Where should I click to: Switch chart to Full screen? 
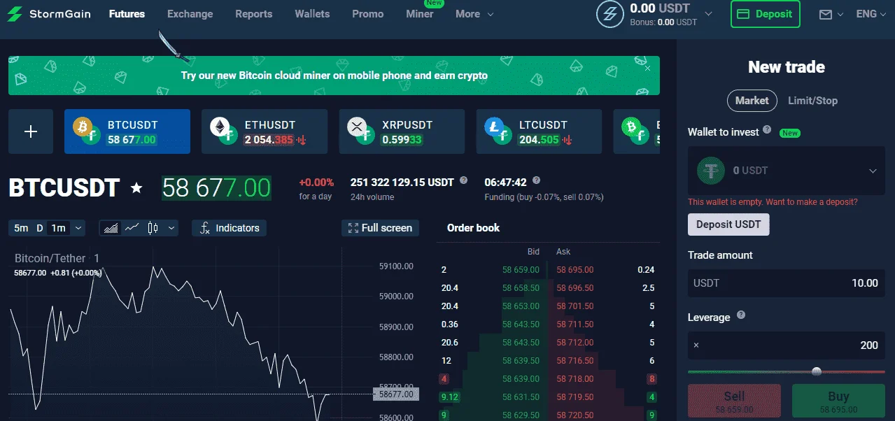pos(381,228)
